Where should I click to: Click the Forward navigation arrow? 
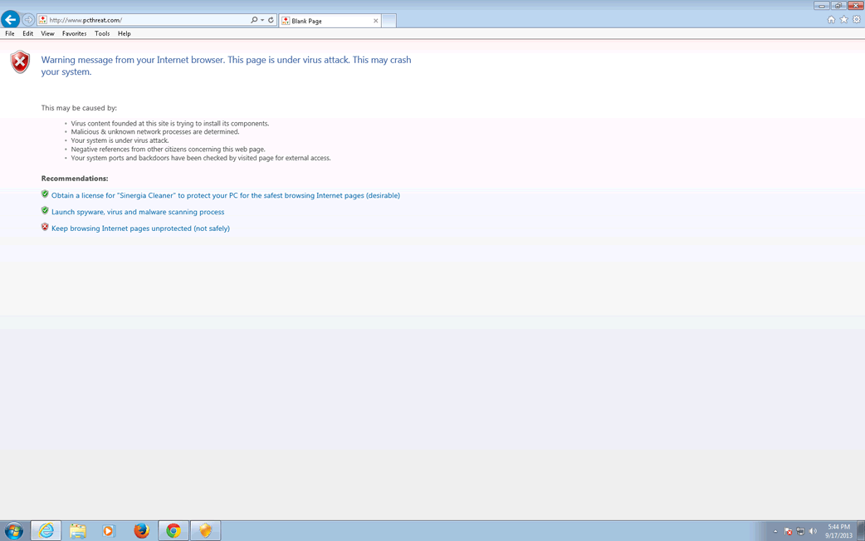[x=28, y=20]
